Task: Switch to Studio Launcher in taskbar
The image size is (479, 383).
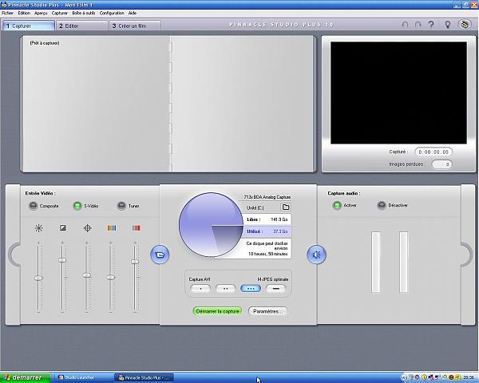Action: (82, 377)
